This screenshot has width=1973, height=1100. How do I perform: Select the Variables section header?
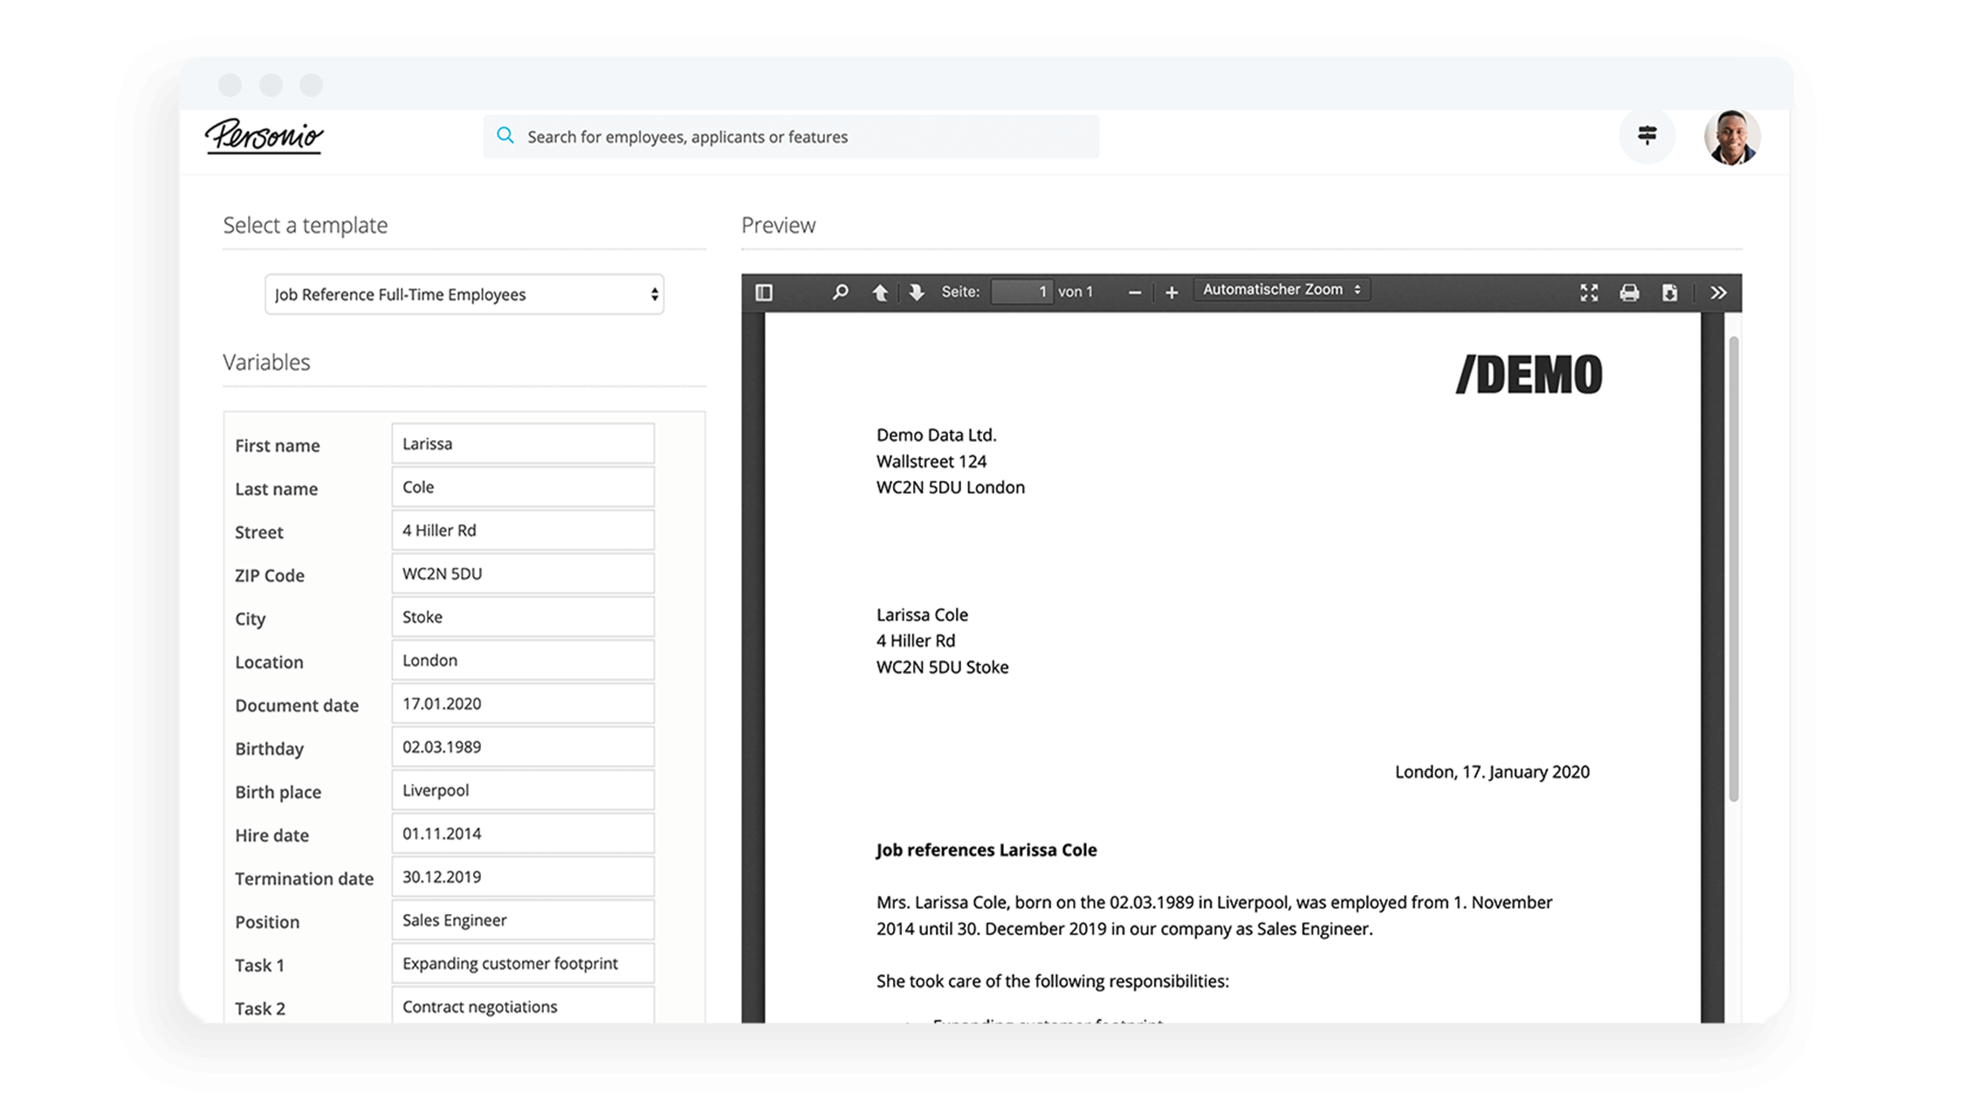267,361
